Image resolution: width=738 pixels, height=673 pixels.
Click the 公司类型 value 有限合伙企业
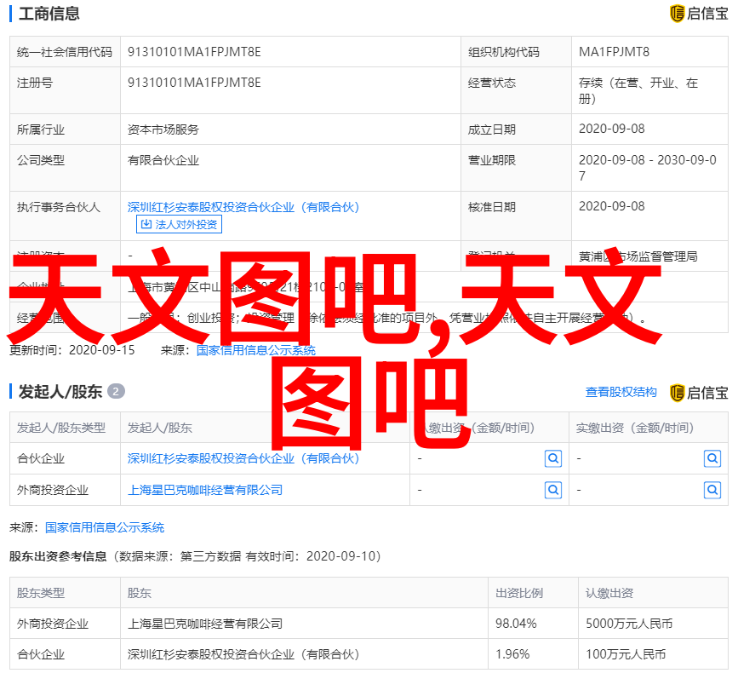tap(163, 161)
